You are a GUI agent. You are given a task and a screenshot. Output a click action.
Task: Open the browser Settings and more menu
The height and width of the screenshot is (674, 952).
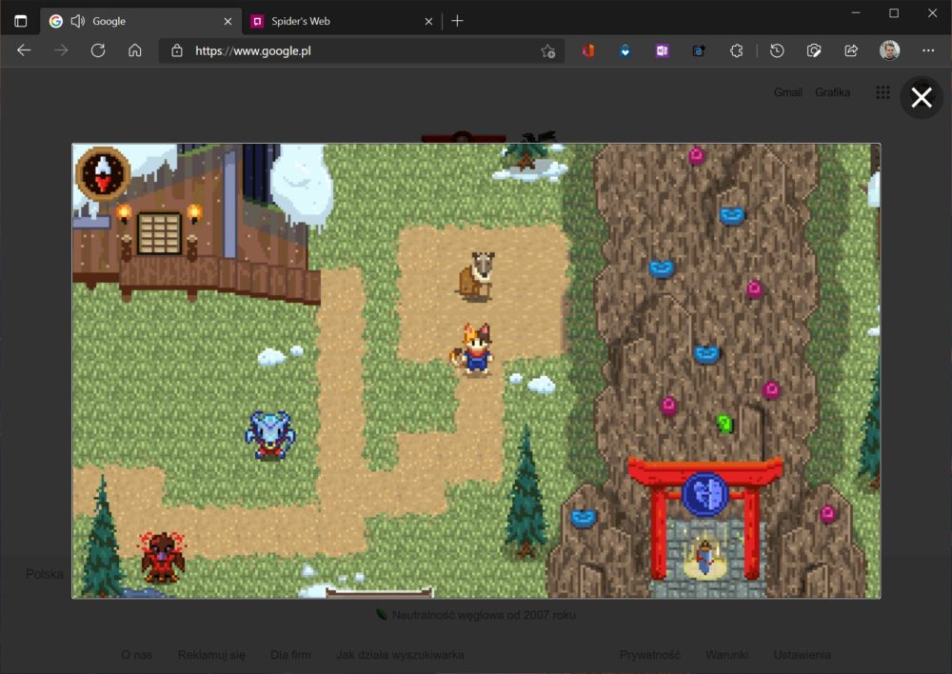coord(927,51)
